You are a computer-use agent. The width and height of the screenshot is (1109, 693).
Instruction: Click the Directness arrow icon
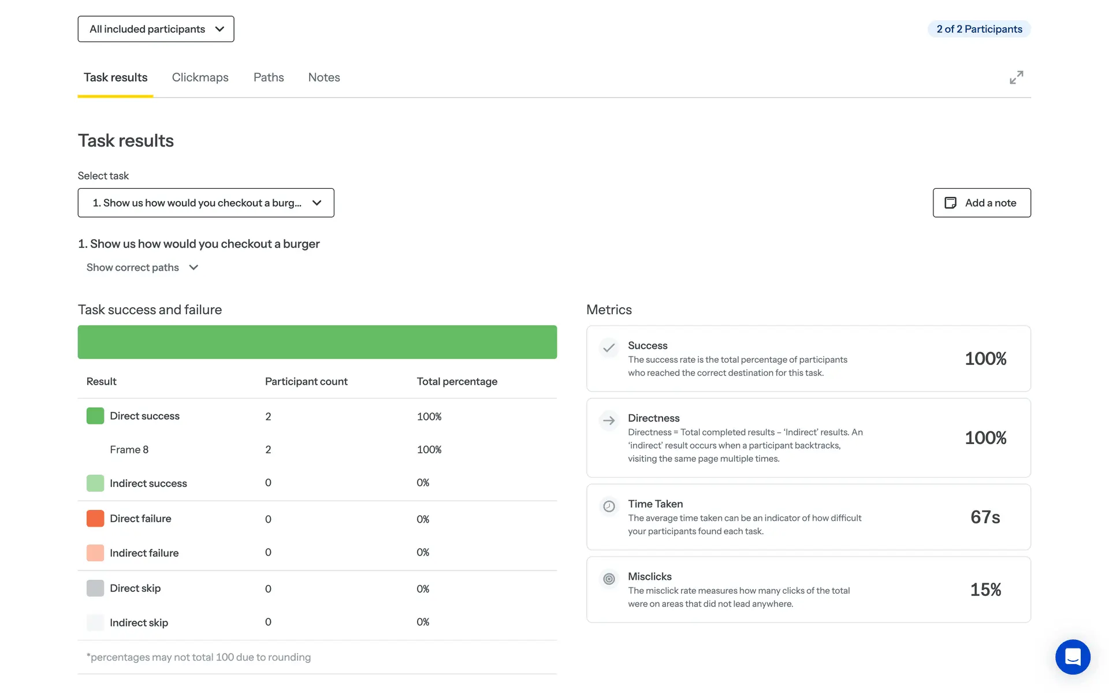[608, 420]
